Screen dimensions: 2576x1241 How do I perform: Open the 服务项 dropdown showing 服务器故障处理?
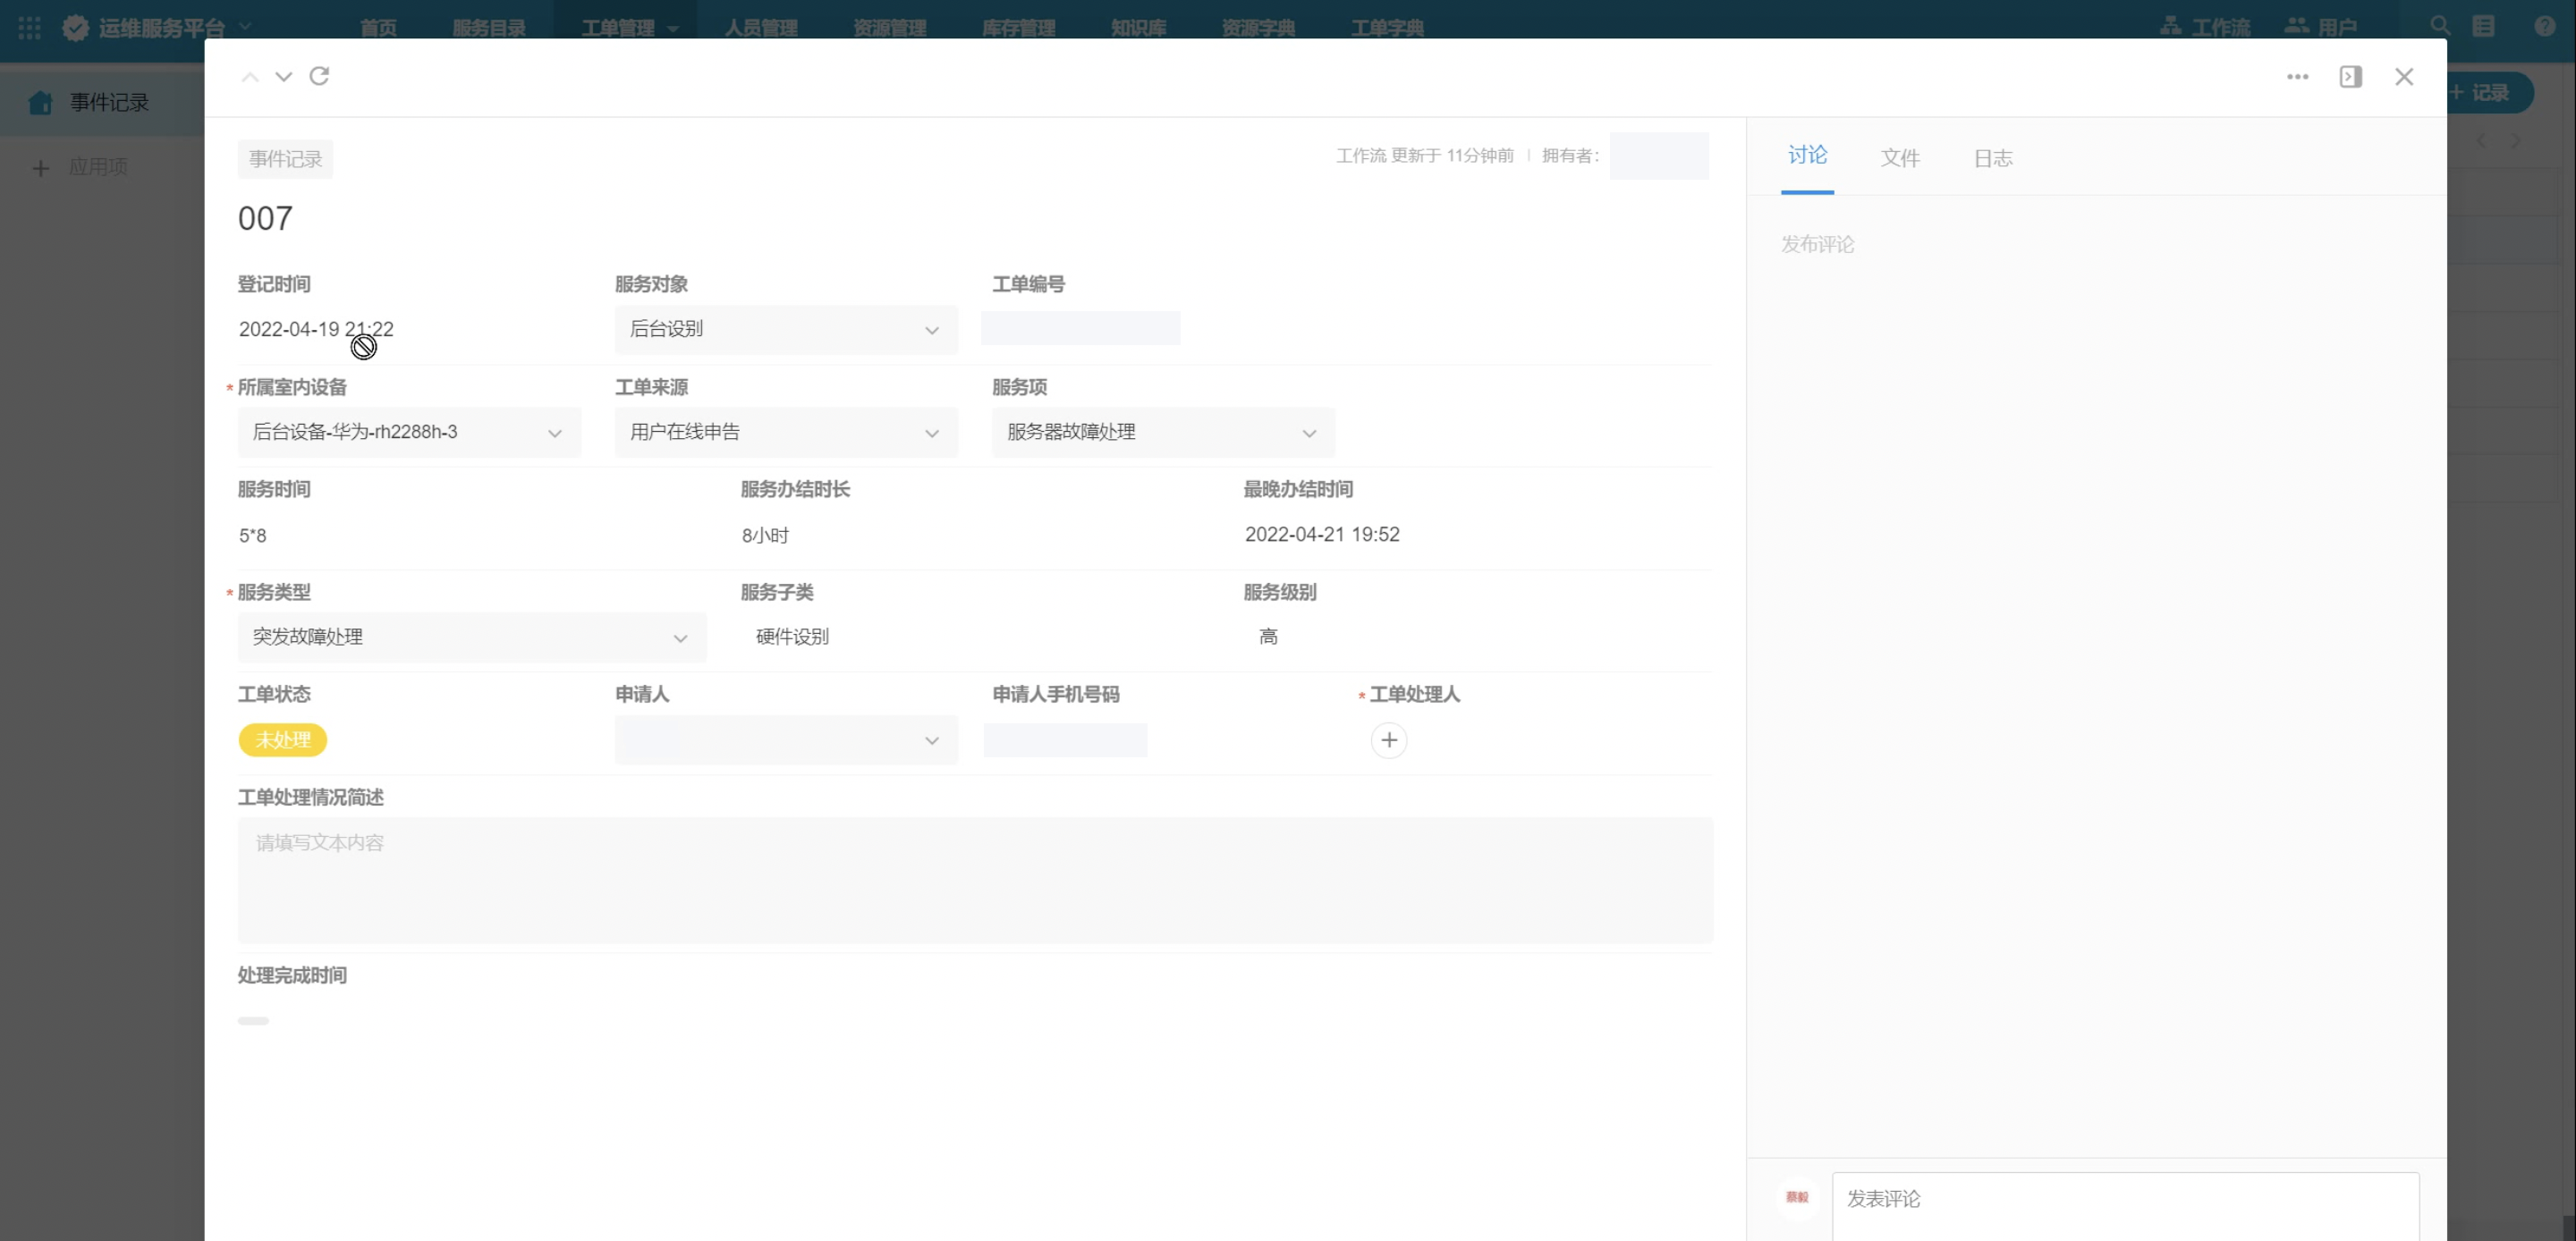pos(1163,432)
